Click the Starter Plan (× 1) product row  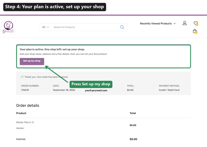pyautogui.click(x=25, y=122)
